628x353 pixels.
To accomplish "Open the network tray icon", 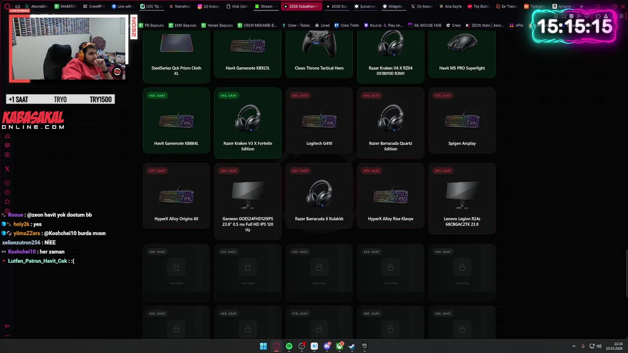I will (x=592, y=346).
